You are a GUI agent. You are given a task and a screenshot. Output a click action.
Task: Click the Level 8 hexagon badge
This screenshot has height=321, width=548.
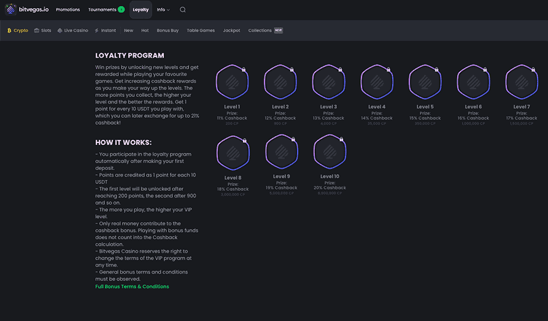(x=232, y=153)
